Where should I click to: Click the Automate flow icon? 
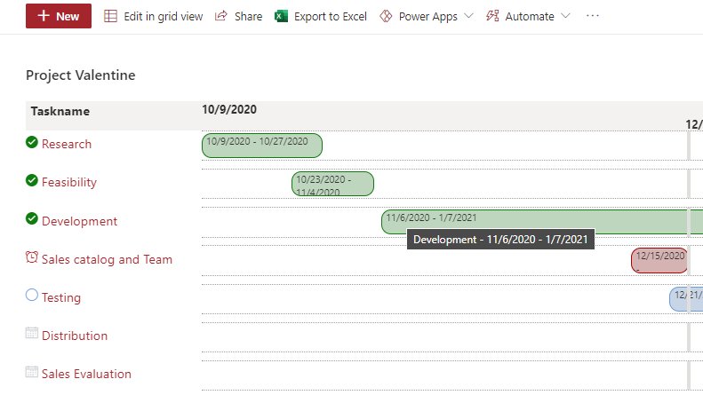[492, 16]
